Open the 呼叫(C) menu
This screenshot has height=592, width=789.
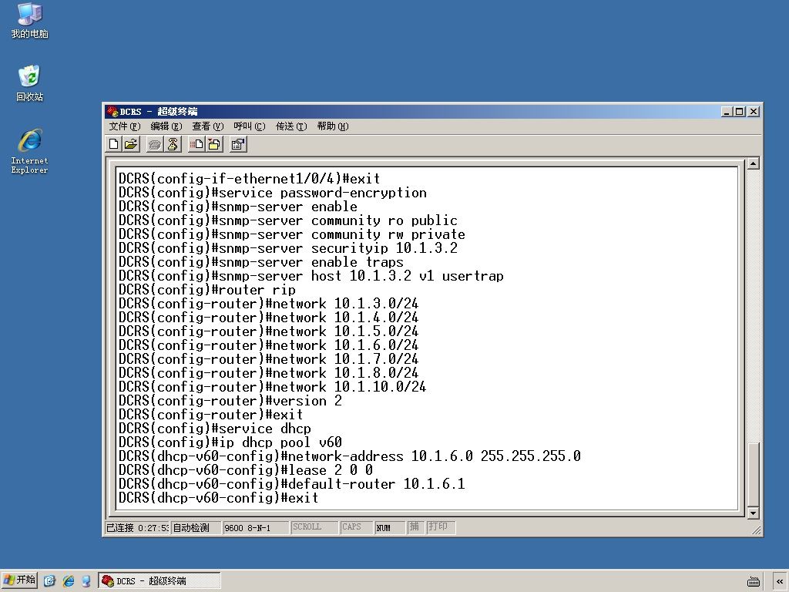tap(249, 126)
